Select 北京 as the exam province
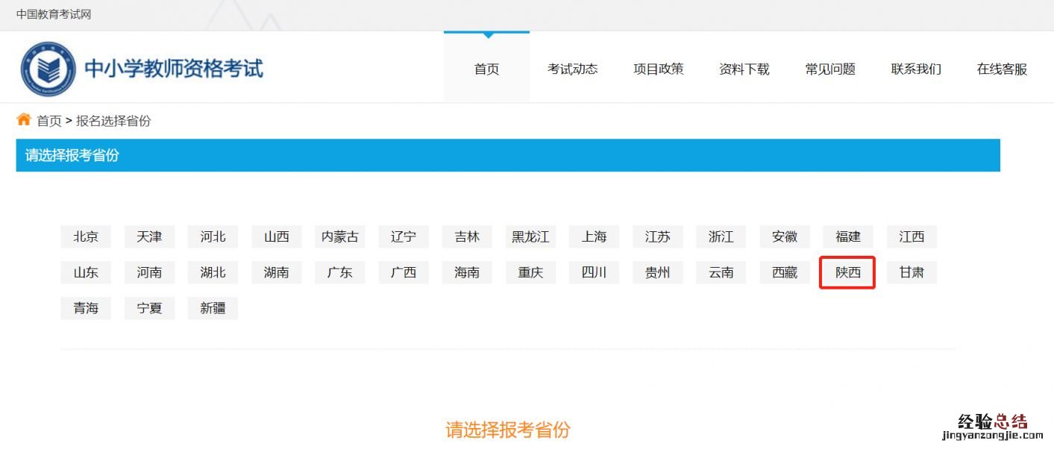 [x=86, y=237]
